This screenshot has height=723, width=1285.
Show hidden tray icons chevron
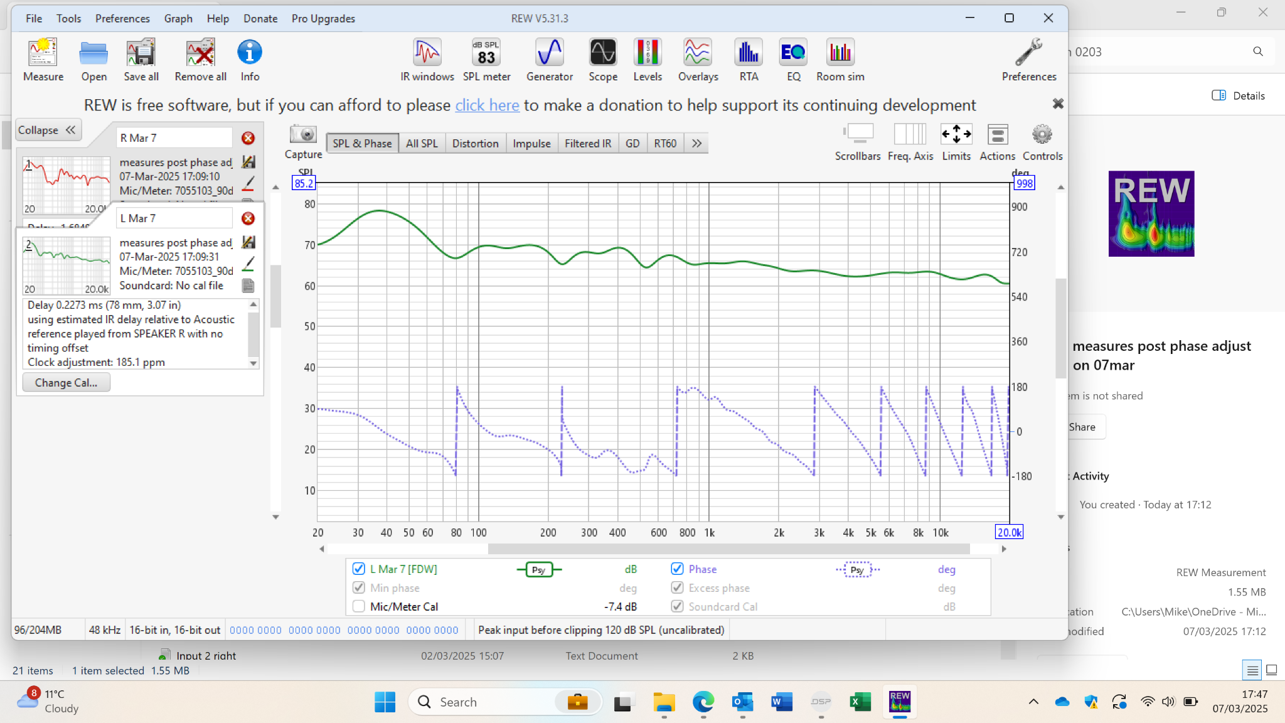(x=1033, y=702)
